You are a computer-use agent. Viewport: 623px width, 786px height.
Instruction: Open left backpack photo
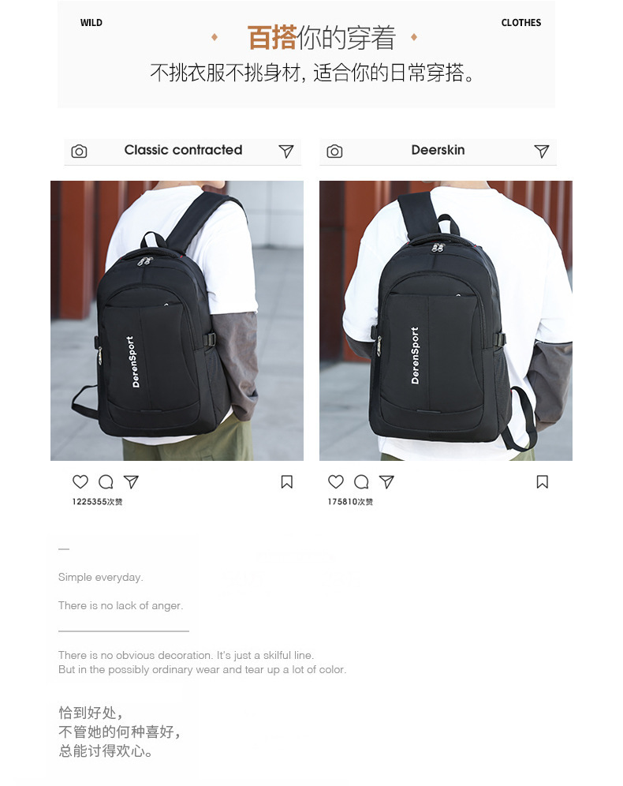coord(177,320)
